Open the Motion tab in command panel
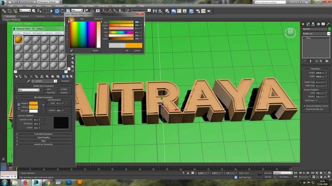 click(318, 24)
